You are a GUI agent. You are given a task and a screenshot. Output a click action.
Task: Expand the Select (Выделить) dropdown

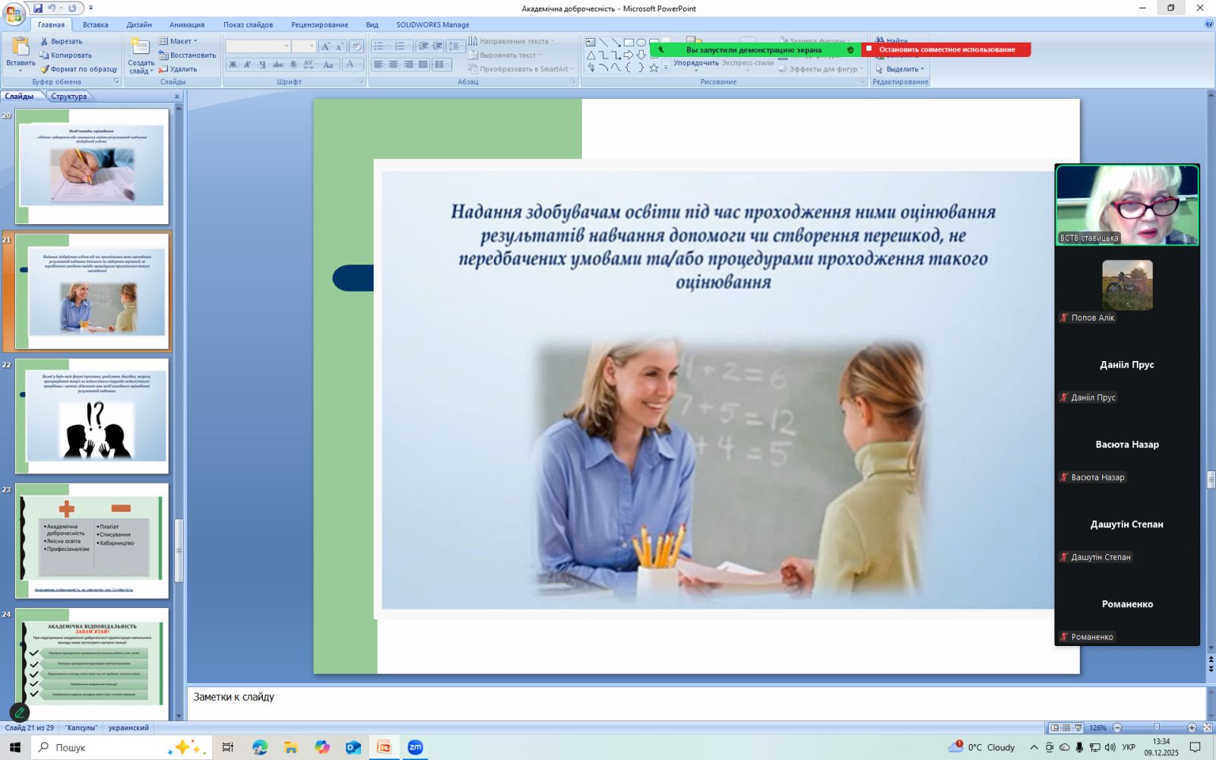[x=901, y=69]
